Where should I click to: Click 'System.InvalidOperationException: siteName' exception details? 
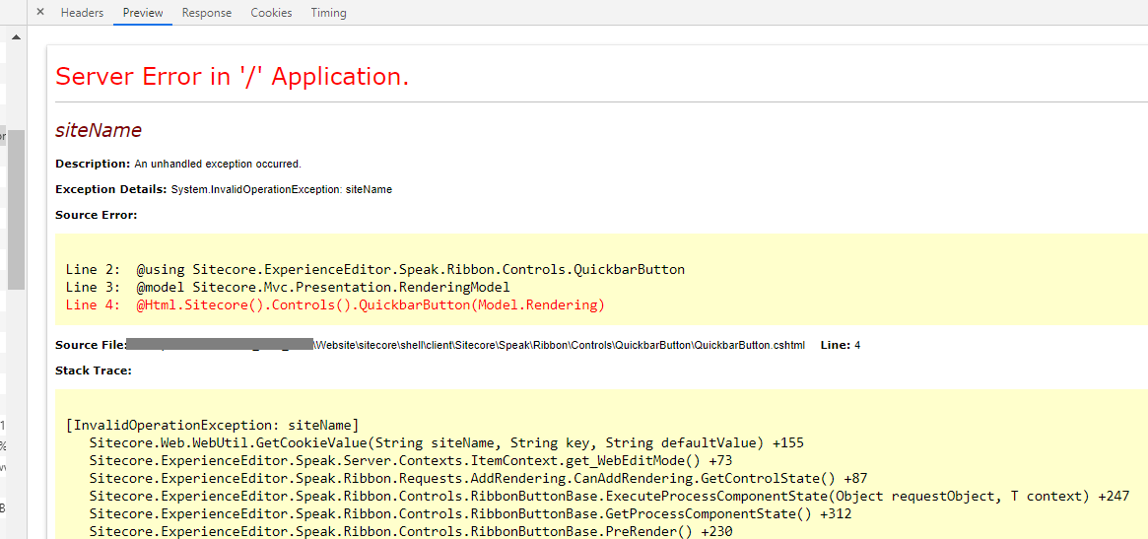point(282,189)
